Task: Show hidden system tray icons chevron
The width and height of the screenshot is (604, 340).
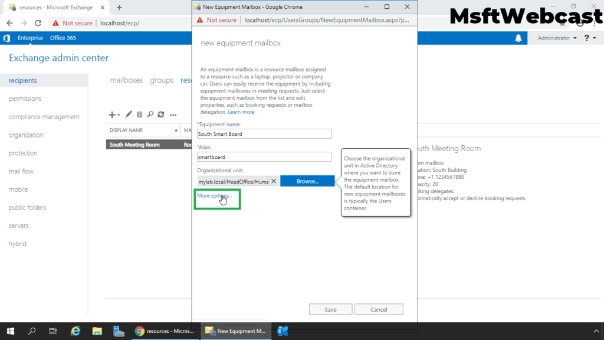Action: [596, 331]
